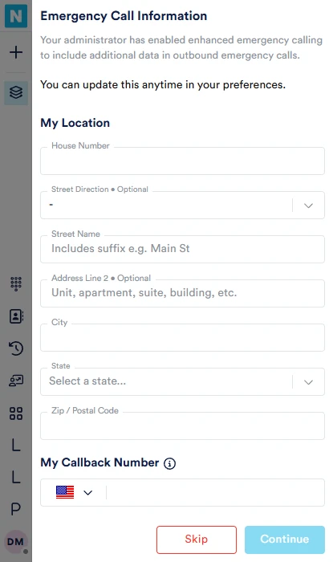Focus the Street Name input field
Viewport: 333px width, 562px height.
(182, 249)
